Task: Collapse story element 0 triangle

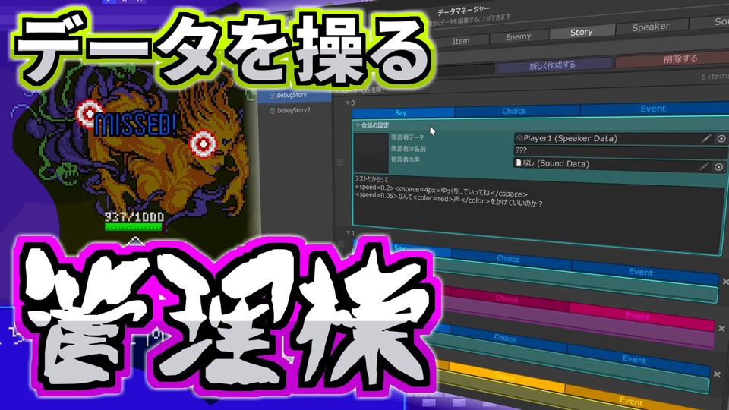Action: [x=348, y=102]
